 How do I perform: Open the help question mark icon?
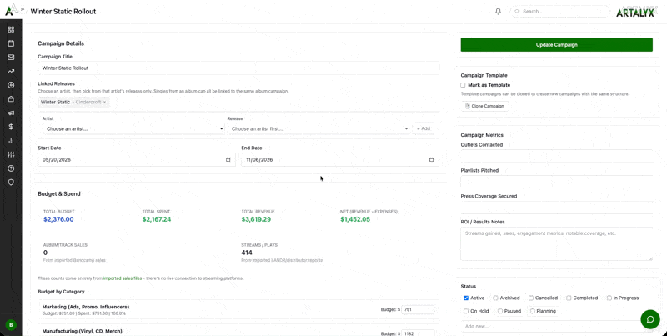[x=11, y=168]
